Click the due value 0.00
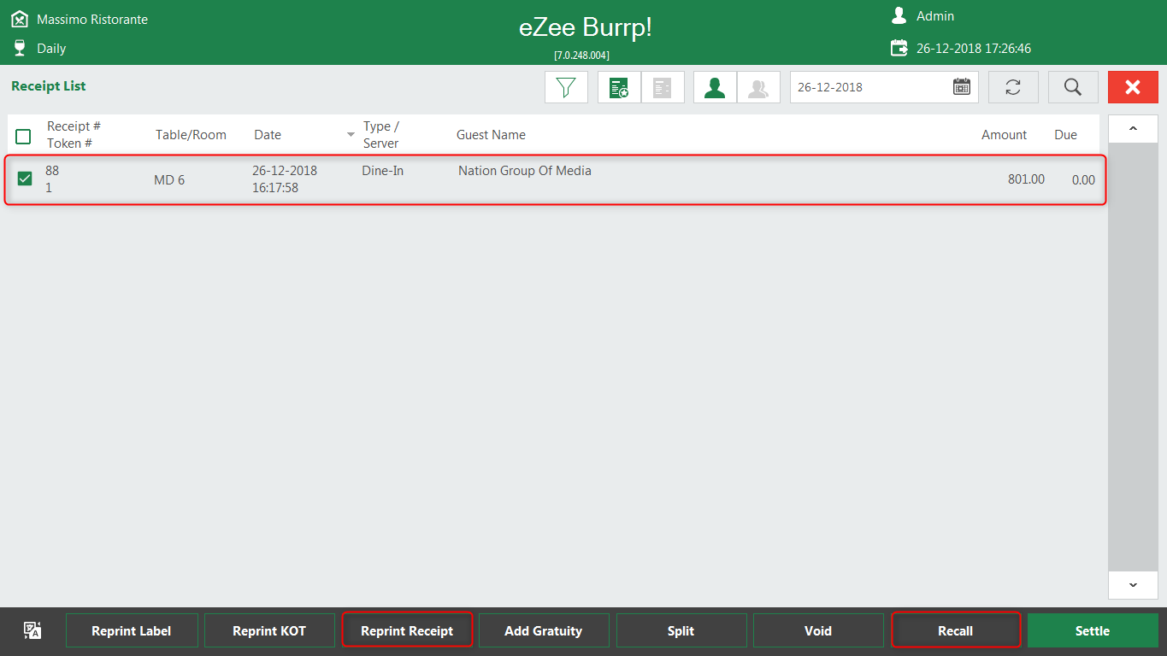1167x656 pixels. pyautogui.click(x=1083, y=180)
